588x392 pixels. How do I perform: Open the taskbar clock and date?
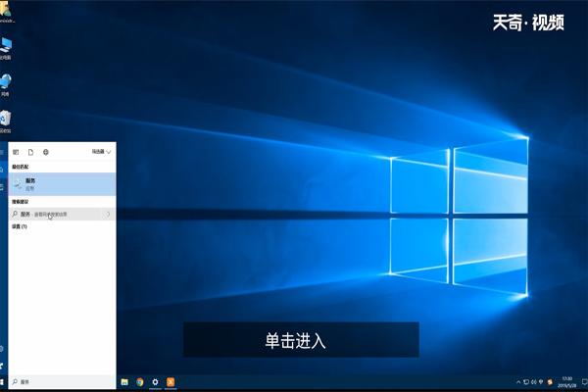tap(566, 382)
